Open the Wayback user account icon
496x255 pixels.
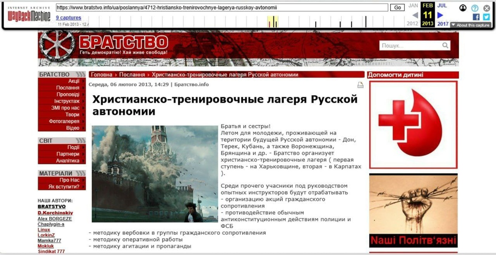point(463,8)
